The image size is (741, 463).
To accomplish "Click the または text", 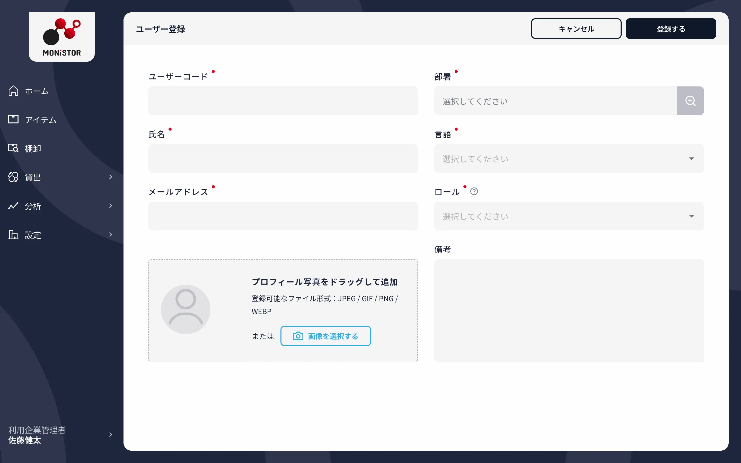I will 263,336.
